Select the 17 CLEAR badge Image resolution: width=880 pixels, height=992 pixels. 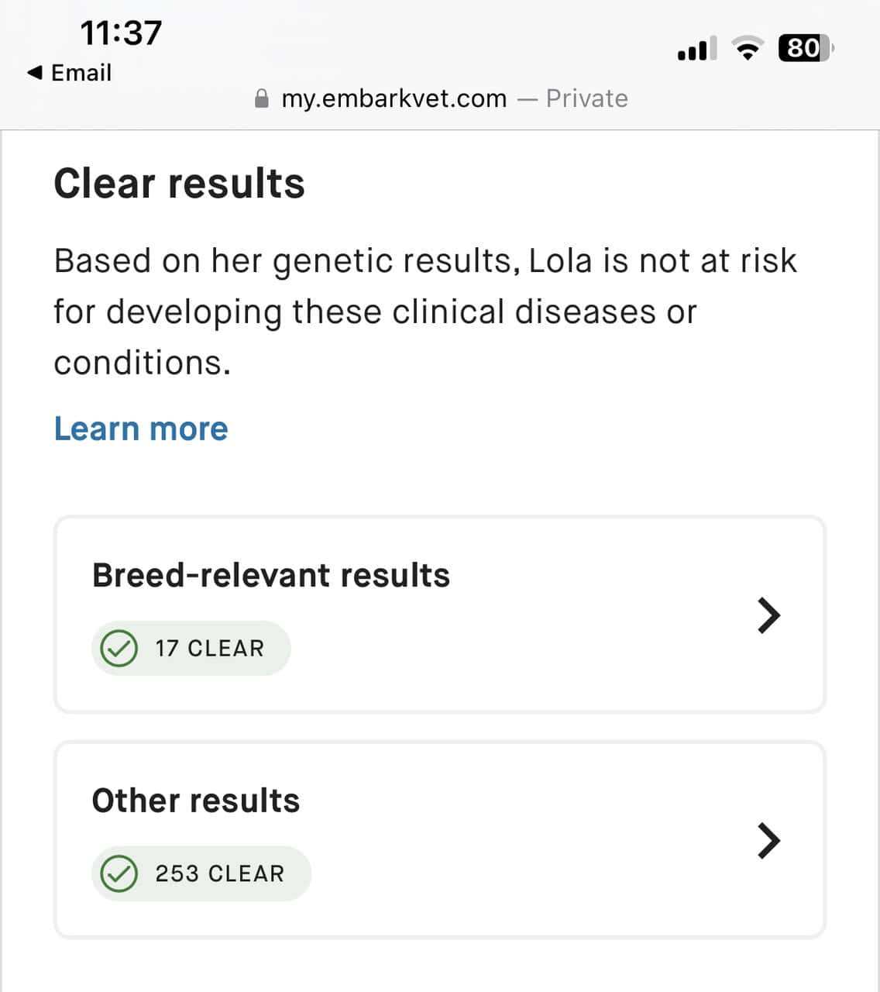click(191, 648)
